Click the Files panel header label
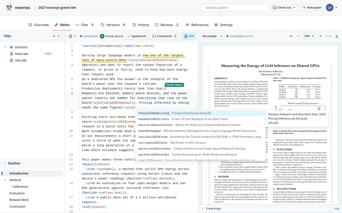Screen dimensions: 342x213 (7, 36)
